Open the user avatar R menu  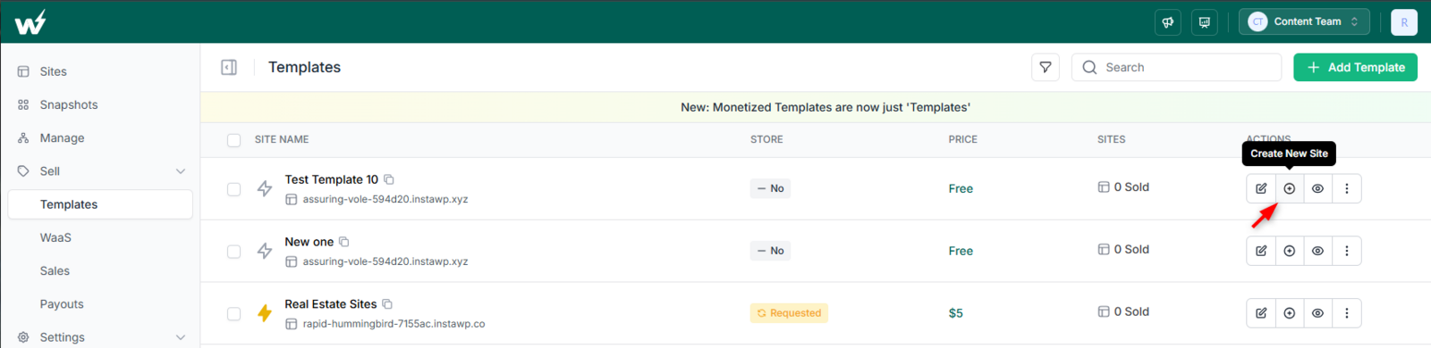pos(1404,22)
